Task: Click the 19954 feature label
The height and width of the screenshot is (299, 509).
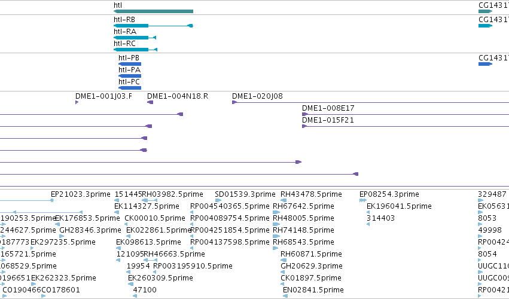Action: click(138, 266)
